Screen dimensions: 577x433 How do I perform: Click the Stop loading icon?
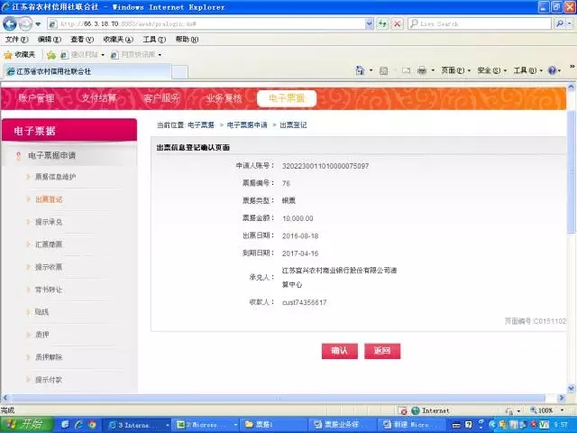(397, 24)
